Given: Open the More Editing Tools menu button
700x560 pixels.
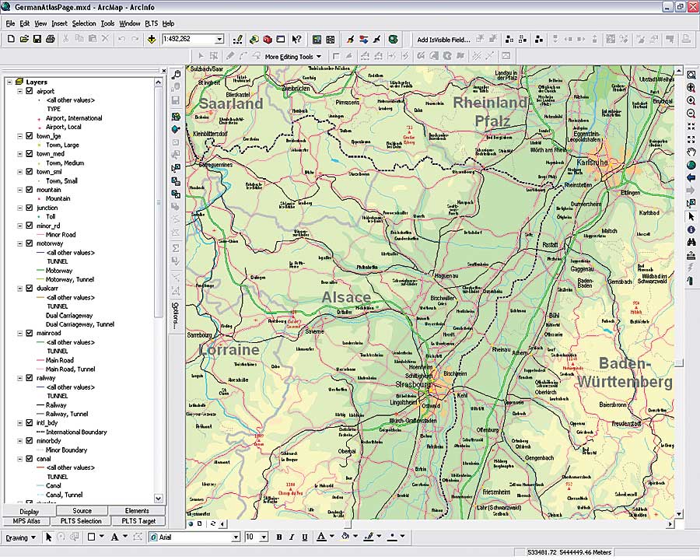Looking at the screenshot, I should click(x=292, y=56).
